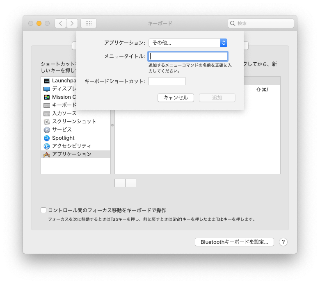
Task: Click the Launchpad icon in shortcut list
Action: point(47,81)
